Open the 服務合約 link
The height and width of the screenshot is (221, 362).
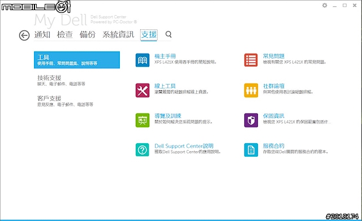click(x=274, y=145)
